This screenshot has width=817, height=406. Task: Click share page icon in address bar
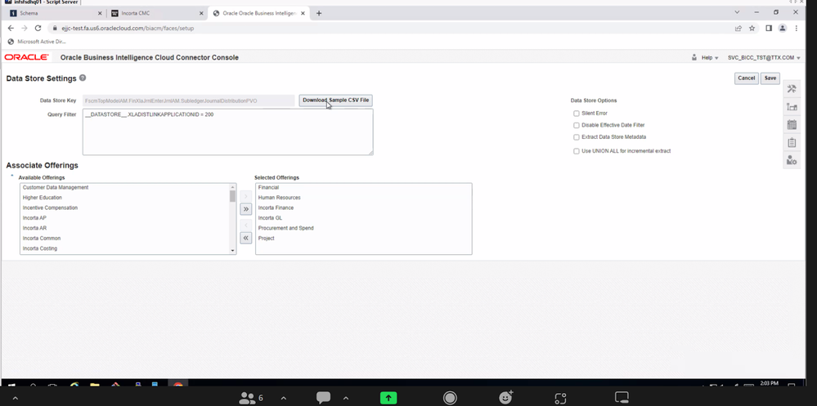point(738,28)
